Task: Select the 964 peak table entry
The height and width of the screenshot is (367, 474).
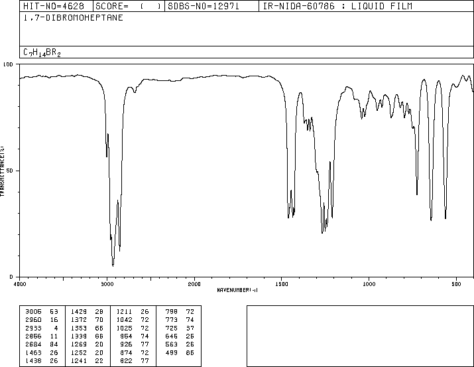Action: tap(127, 336)
